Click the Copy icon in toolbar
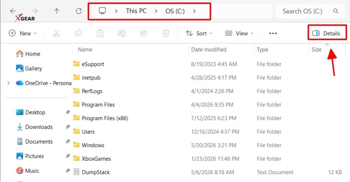Image resolution: width=350 pixels, height=182 pixels. [78, 33]
